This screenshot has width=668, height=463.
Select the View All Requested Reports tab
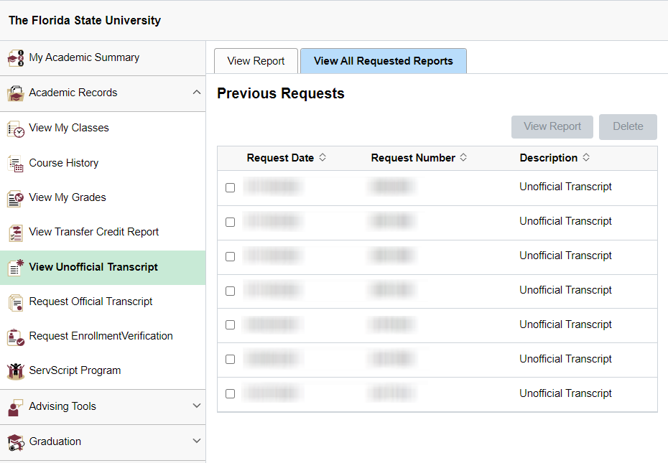click(383, 61)
